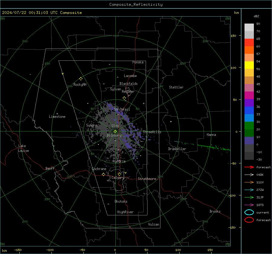Click yellow diamond marker above Calgary label
This screenshot has height=254, width=272.
coord(119,174)
